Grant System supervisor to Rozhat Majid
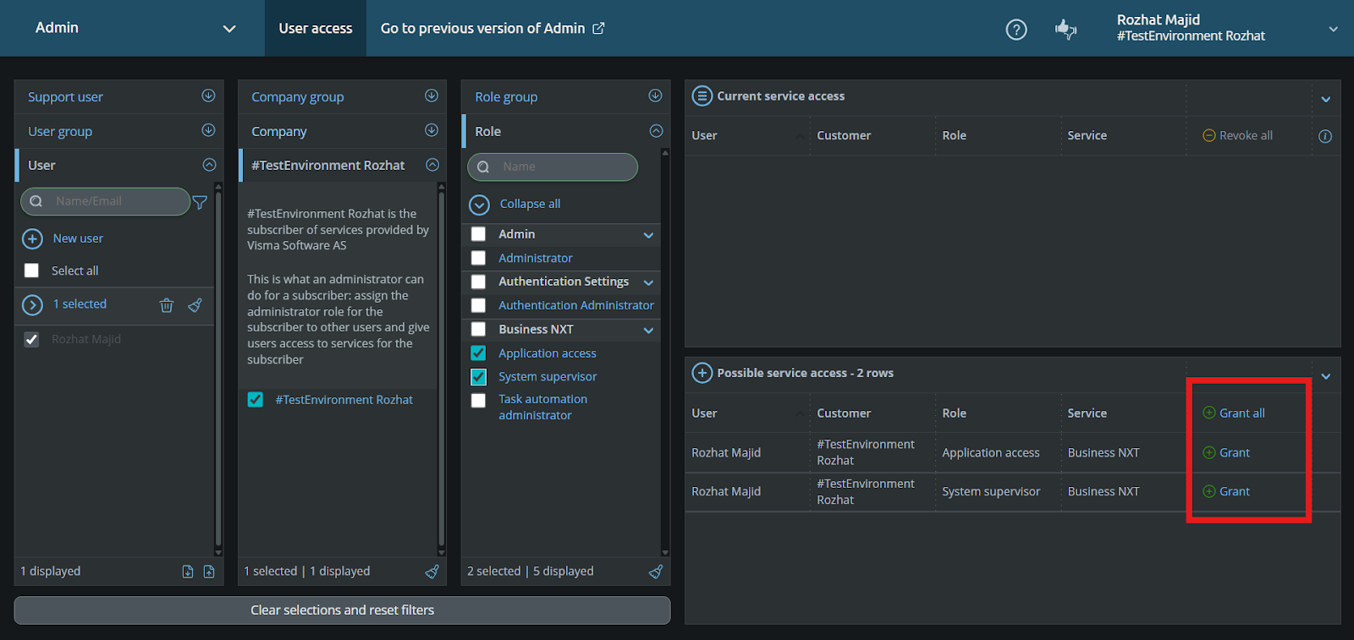Screen dimensions: 1354x640 point(1226,492)
